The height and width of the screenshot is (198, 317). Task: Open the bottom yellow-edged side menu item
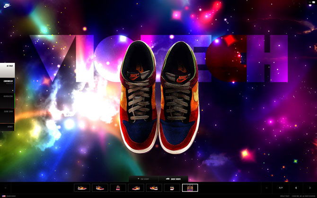pyautogui.click(x=7, y=127)
